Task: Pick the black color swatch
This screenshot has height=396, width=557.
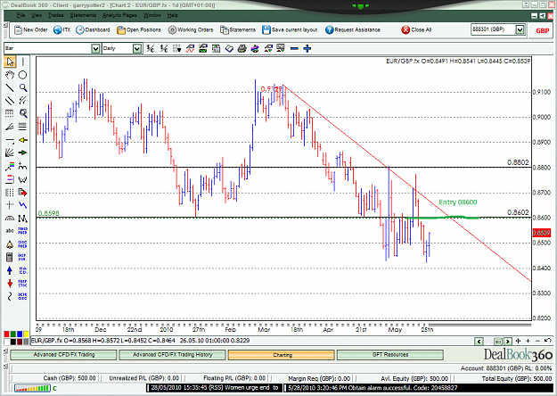Action: pyautogui.click(x=13, y=342)
